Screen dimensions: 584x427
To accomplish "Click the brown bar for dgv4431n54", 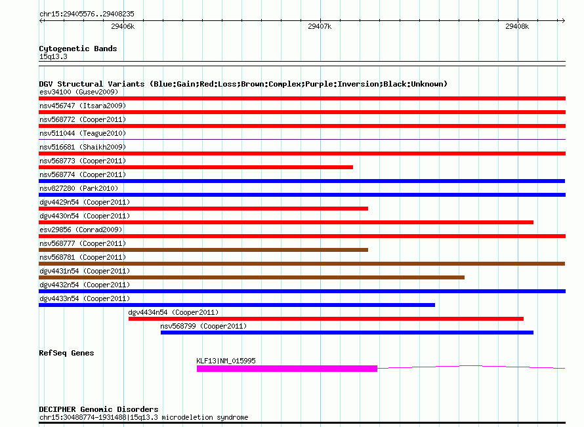I will (251, 277).
